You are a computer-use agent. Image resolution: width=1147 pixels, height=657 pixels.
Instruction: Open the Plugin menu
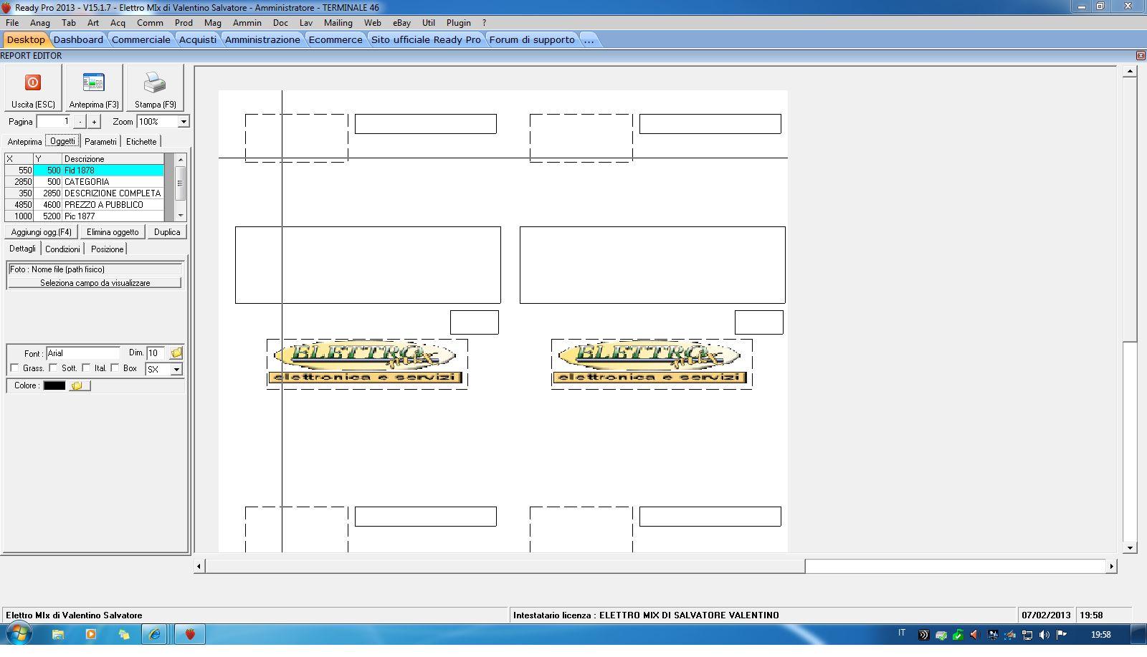point(459,23)
